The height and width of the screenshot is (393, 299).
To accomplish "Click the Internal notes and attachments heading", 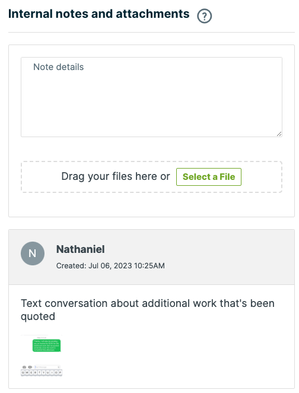I will 98,14.
